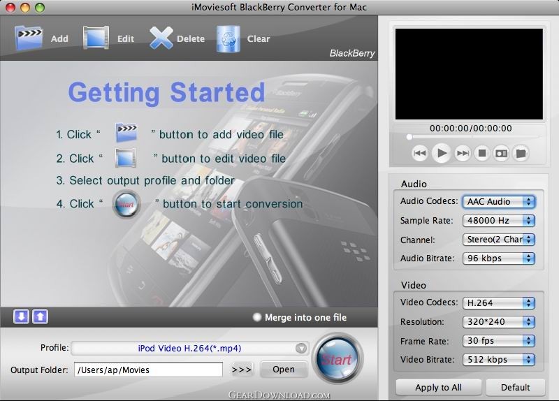Click the Stop playback button
Screen dimensions: 559x401
point(482,153)
